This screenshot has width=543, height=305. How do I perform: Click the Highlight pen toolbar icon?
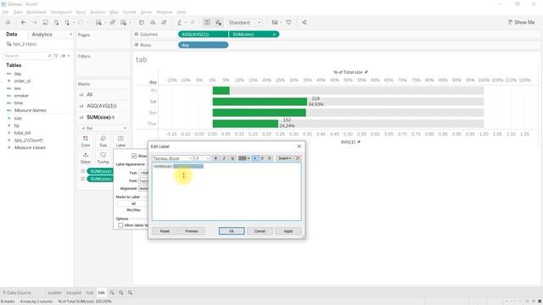(x=179, y=23)
